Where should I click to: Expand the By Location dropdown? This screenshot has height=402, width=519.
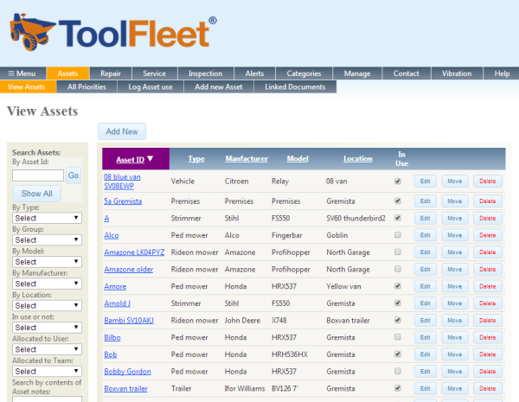click(x=47, y=305)
